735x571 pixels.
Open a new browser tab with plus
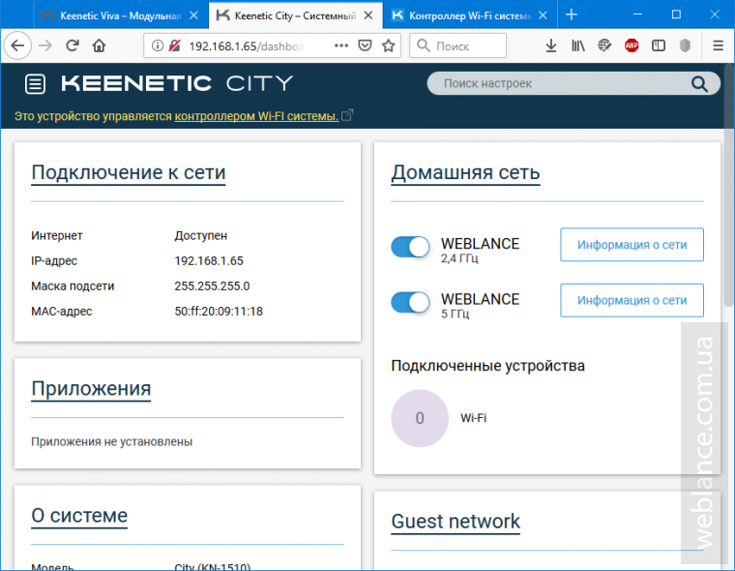pyautogui.click(x=571, y=15)
